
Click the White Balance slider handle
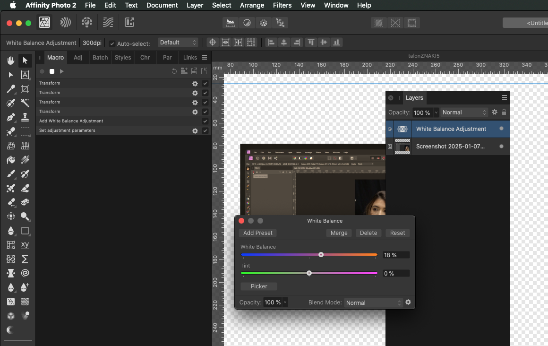point(321,255)
